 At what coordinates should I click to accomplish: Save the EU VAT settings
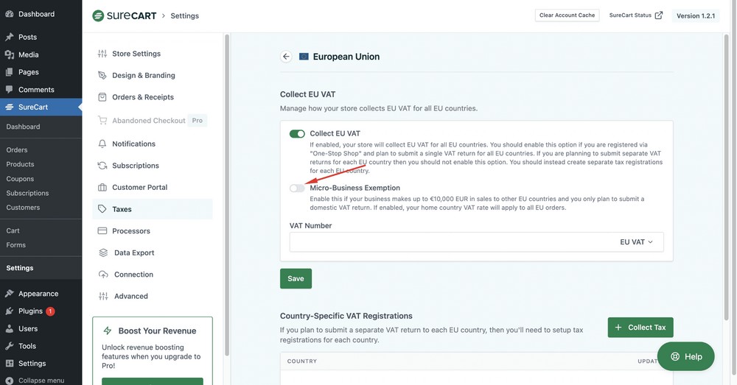click(296, 278)
